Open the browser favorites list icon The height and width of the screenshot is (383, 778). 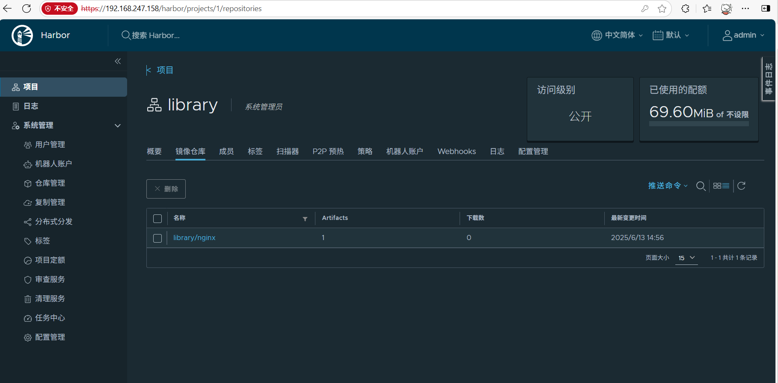click(707, 9)
